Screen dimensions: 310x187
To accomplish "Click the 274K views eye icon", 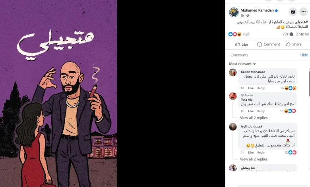I will pyautogui.click(x=307, y=34).
